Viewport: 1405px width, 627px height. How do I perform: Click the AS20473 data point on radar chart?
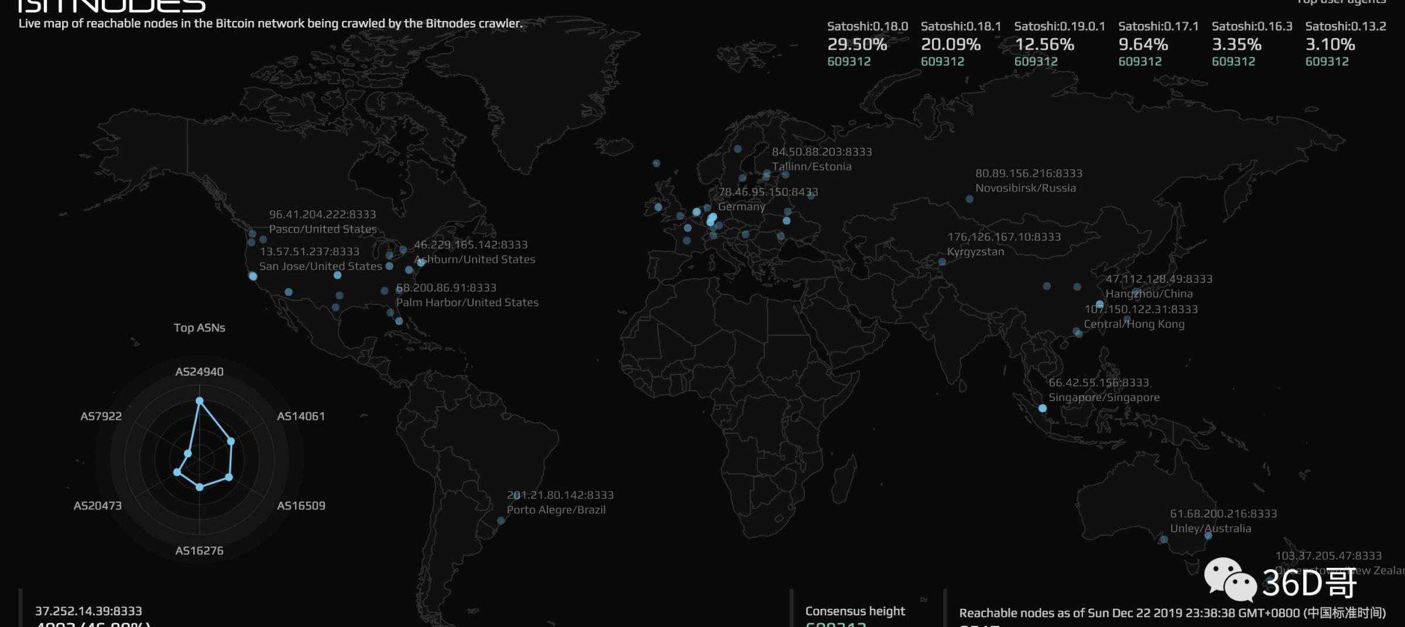[x=177, y=472]
